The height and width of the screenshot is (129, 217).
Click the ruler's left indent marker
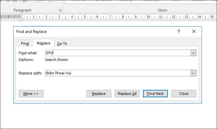pyautogui.click(x=21, y=20)
